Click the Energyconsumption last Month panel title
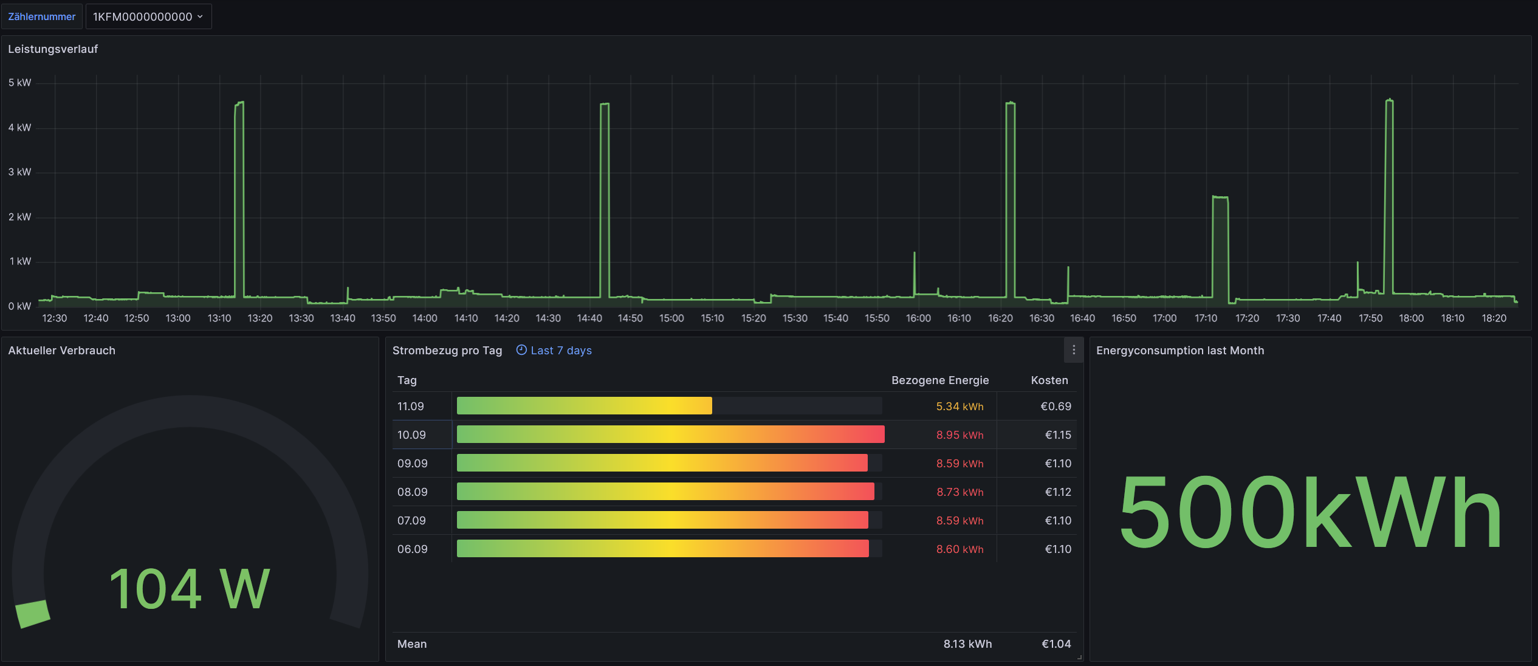 click(1179, 351)
